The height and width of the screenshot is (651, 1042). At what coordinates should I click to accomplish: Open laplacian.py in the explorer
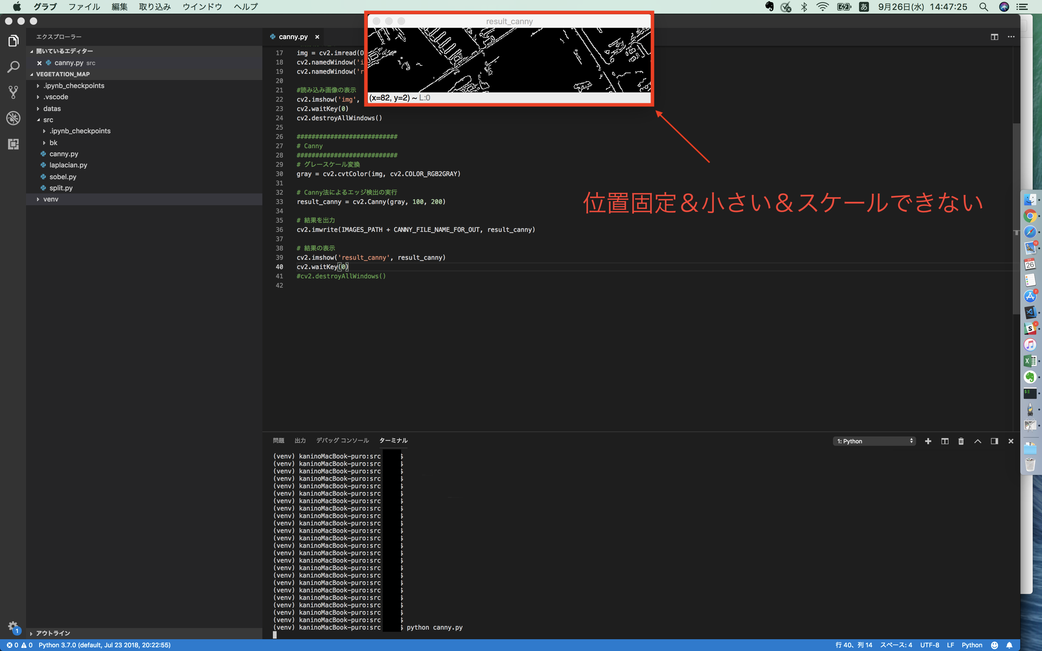pos(68,165)
